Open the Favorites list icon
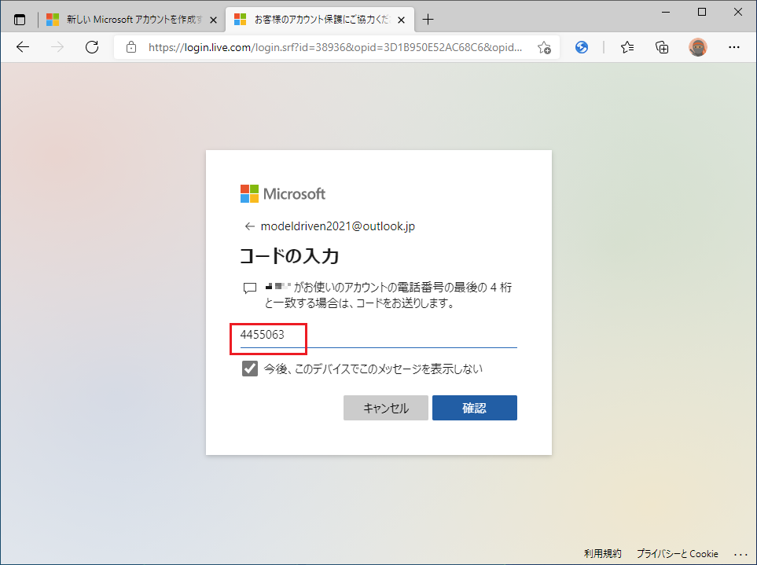 tap(627, 47)
